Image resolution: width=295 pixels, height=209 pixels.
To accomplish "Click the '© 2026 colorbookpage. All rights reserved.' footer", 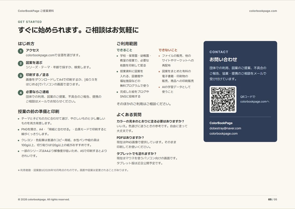I will tap(44, 199).
